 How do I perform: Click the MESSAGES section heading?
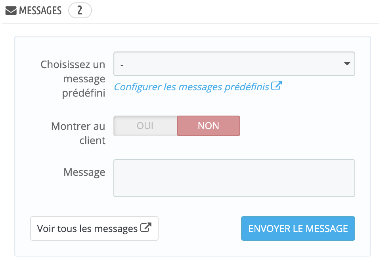click(x=40, y=11)
